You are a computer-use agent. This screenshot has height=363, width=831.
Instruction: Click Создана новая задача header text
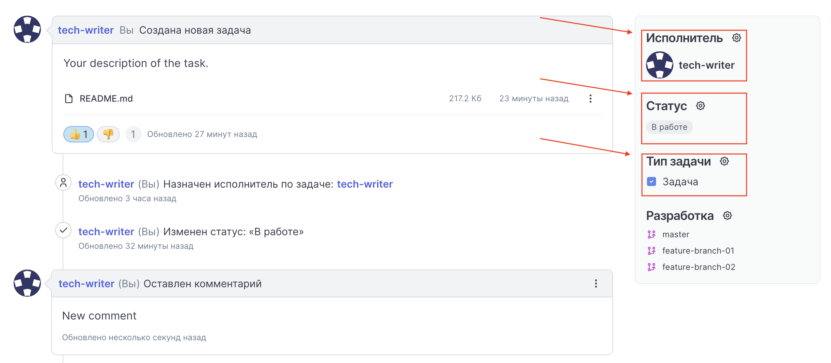click(x=195, y=30)
